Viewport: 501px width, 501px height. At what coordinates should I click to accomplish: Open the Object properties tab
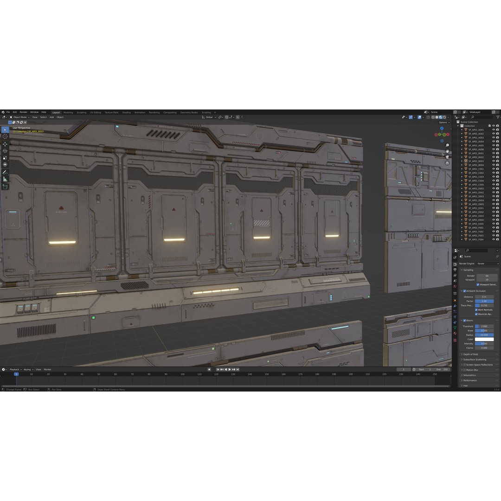[455, 301]
